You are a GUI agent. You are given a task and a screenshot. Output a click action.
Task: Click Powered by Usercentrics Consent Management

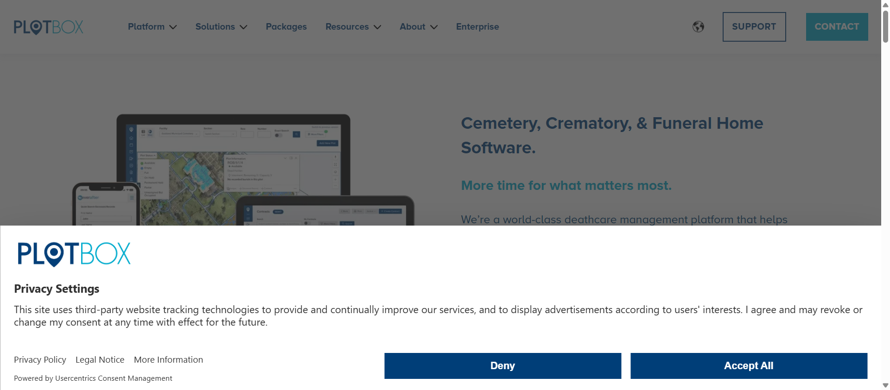pyautogui.click(x=93, y=378)
